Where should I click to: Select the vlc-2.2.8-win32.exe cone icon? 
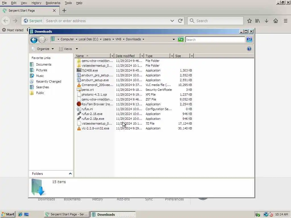pyautogui.click(x=79, y=128)
